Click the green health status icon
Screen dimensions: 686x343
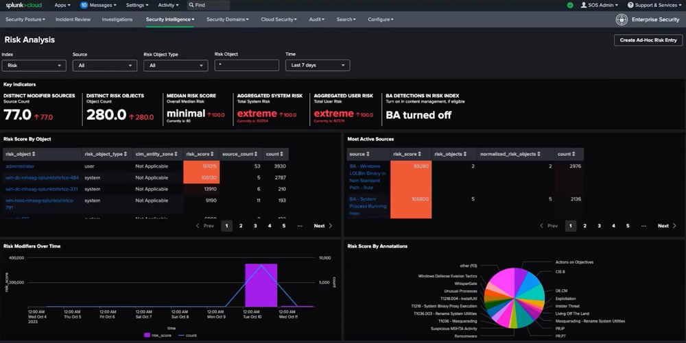tap(570, 5)
